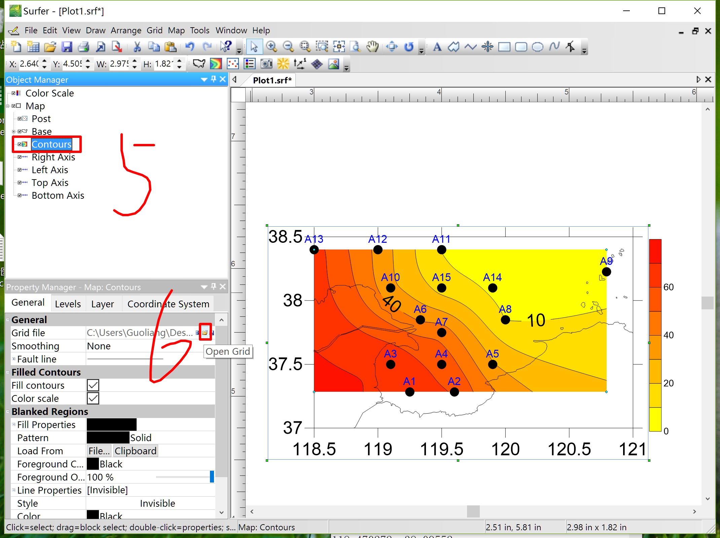720x538 pixels.
Task: Create a new shaded relief map
Action: [283, 64]
